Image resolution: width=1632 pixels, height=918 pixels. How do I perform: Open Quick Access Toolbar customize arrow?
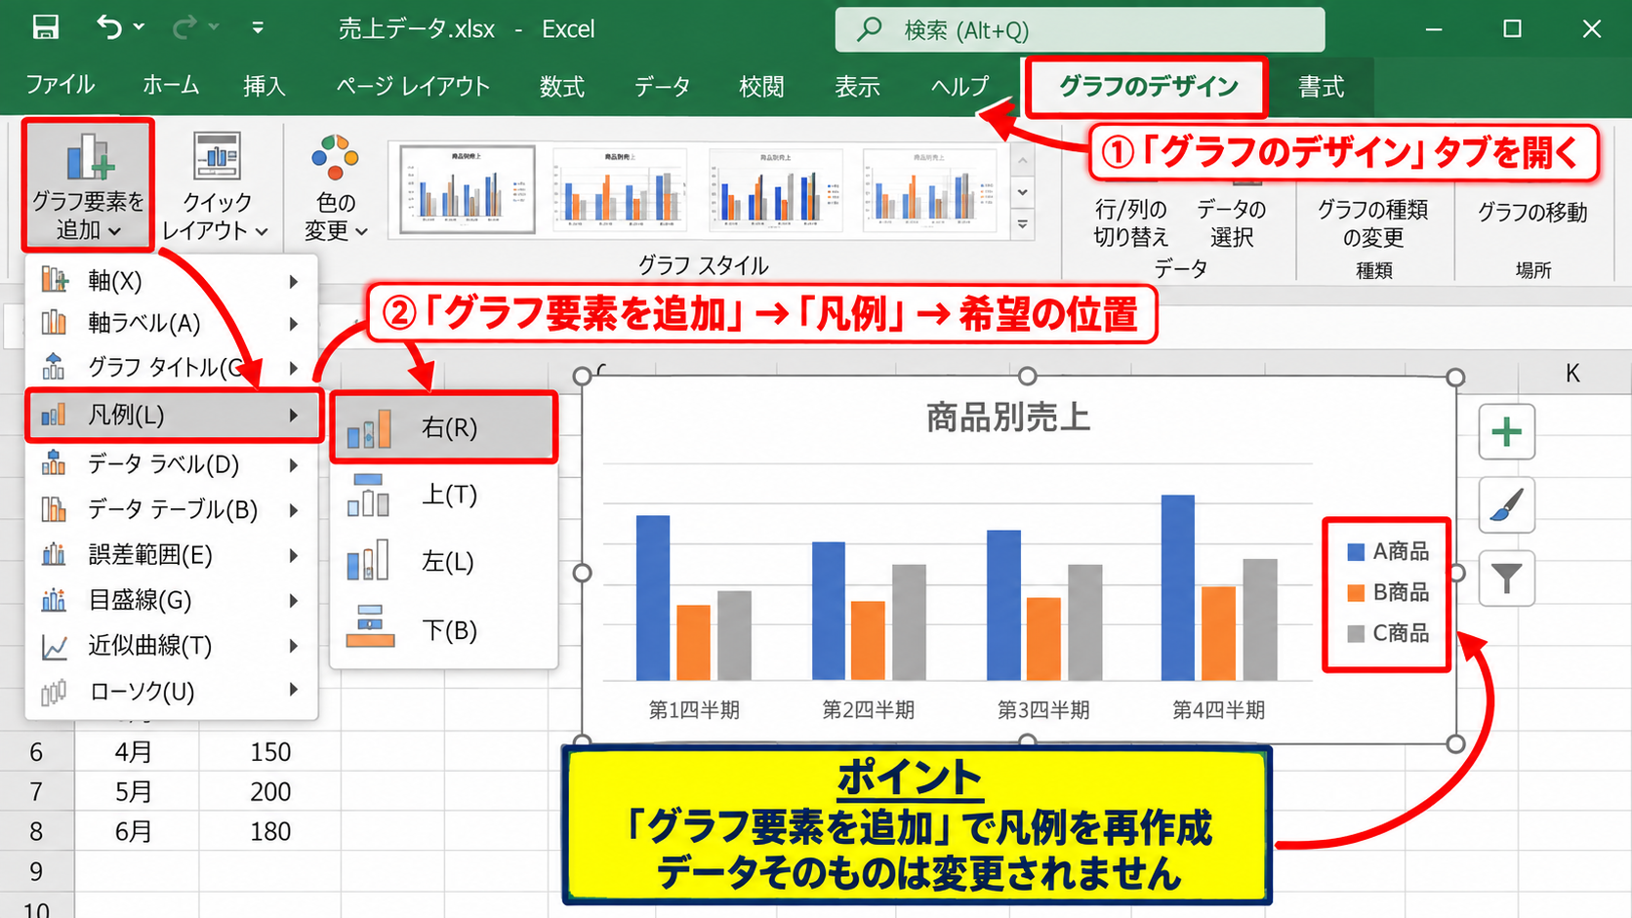[258, 28]
